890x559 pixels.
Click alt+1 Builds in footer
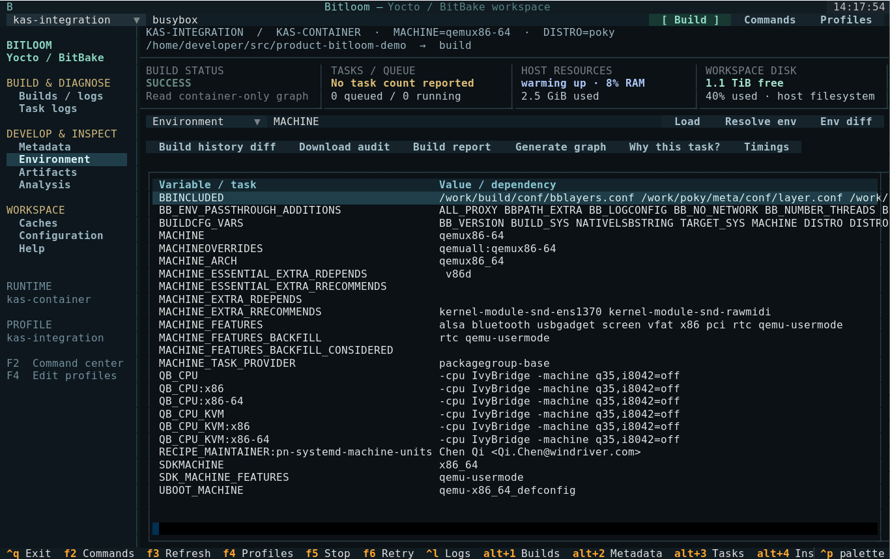coord(521,553)
